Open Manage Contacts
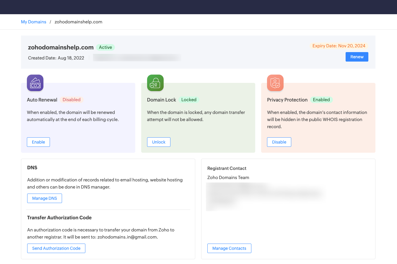Viewport: 397px width, 264px height. (x=229, y=248)
